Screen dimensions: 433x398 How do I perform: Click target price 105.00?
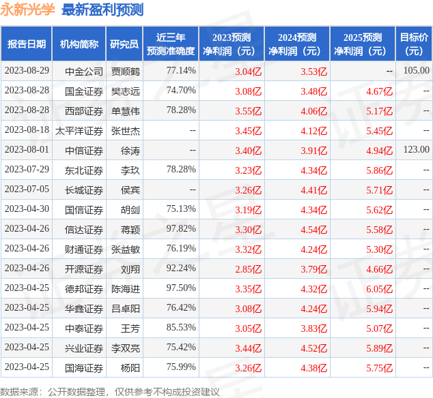(x=417, y=71)
